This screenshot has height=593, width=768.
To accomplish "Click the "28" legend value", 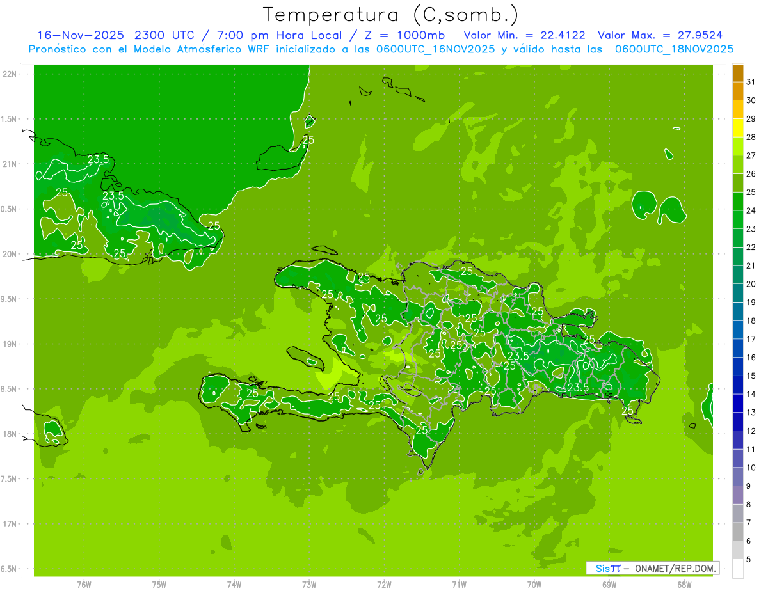I will coord(751,137).
